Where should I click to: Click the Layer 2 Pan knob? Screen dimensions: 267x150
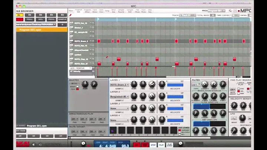(x=162, y=96)
